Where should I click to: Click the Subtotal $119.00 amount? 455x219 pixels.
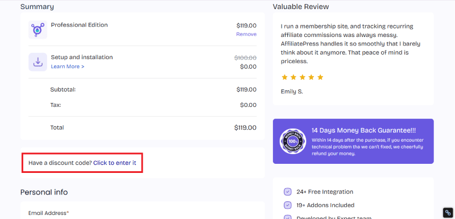246,89
